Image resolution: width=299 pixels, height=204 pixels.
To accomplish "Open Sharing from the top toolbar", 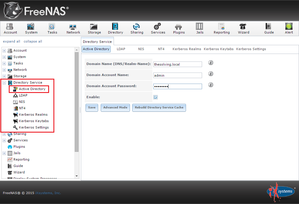I will pyautogui.click(x=137, y=29).
